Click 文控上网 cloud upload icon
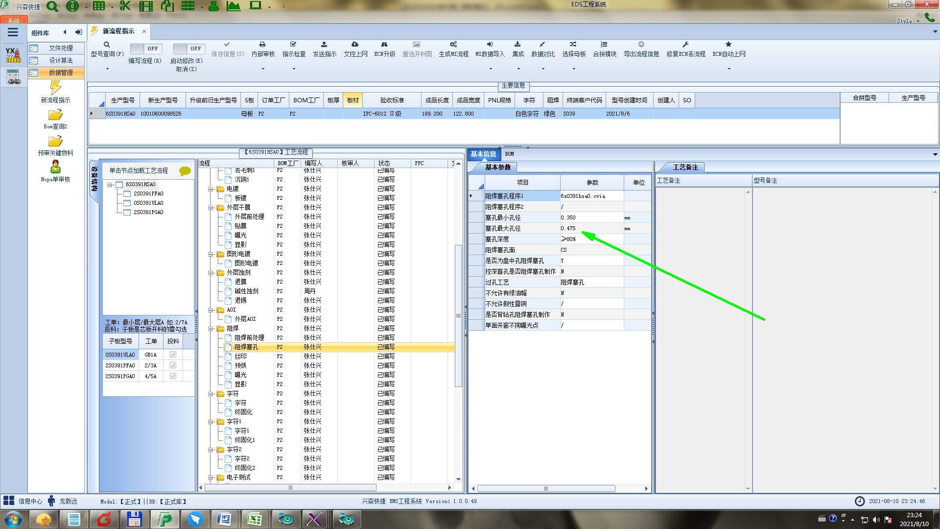The image size is (940, 529). point(355,45)
